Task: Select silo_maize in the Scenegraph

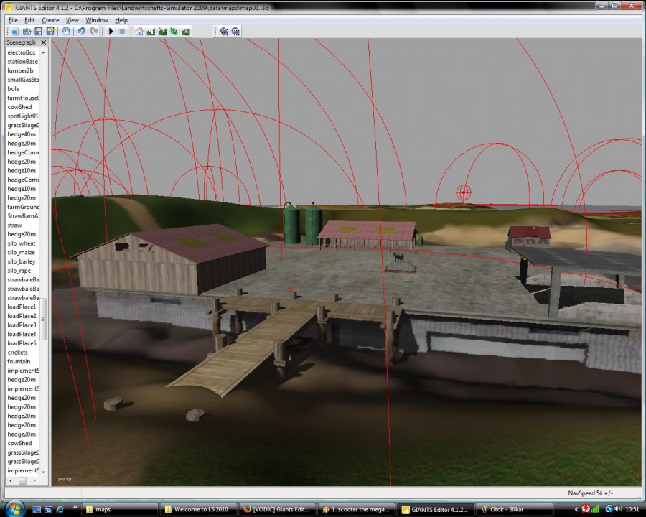Action: 21,252
